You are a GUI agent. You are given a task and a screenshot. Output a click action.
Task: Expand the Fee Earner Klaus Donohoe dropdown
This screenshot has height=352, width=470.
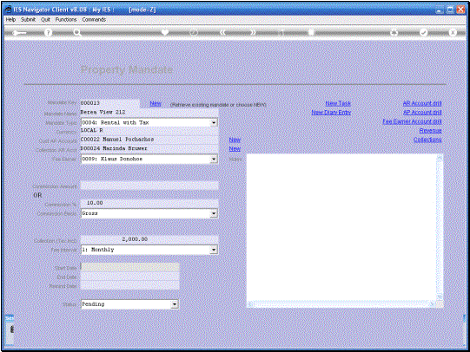[214, 160]
